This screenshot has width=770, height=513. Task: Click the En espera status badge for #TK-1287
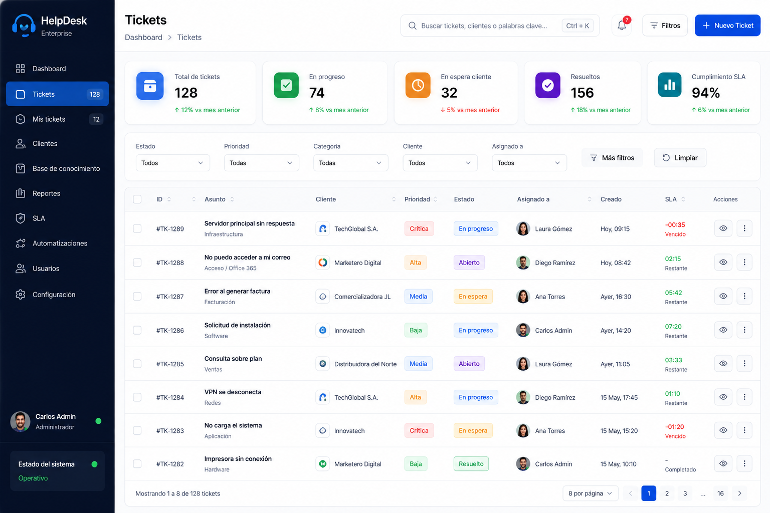(x=473, y=297)
